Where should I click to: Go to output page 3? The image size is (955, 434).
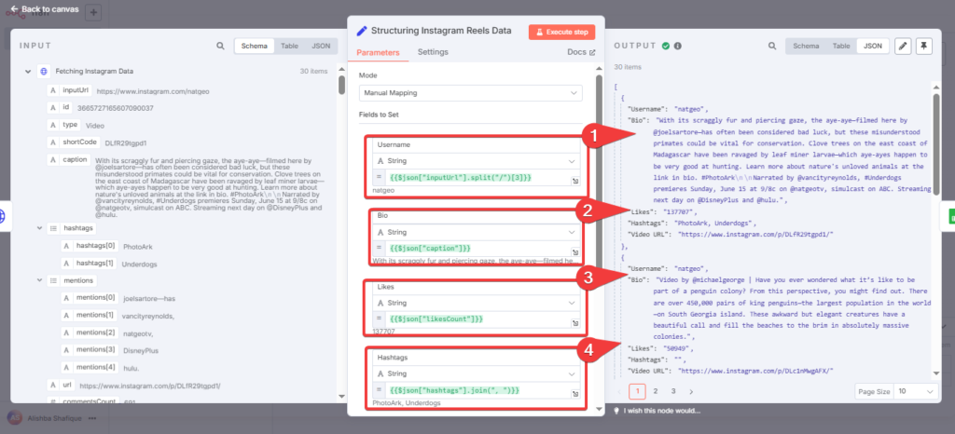(673, 391)
